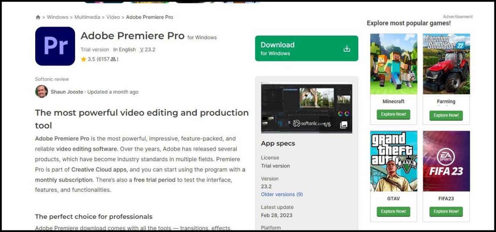The width and height of the screenshot is (496, 232).
Task: Click Explore Now under Minecraft
Action: pos(393,115)
